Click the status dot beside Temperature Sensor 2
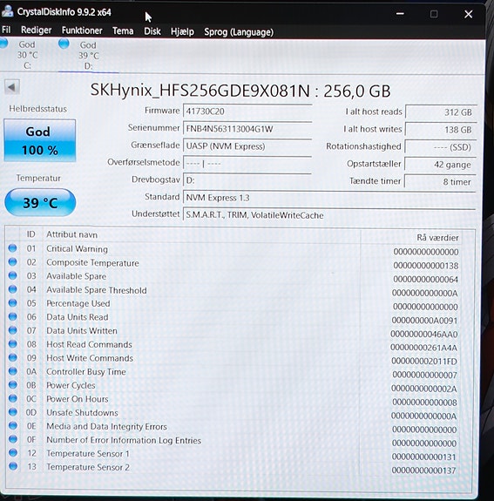Image resolution: width=494 pixels, height=501 pixels. click(x=13, y=466)
